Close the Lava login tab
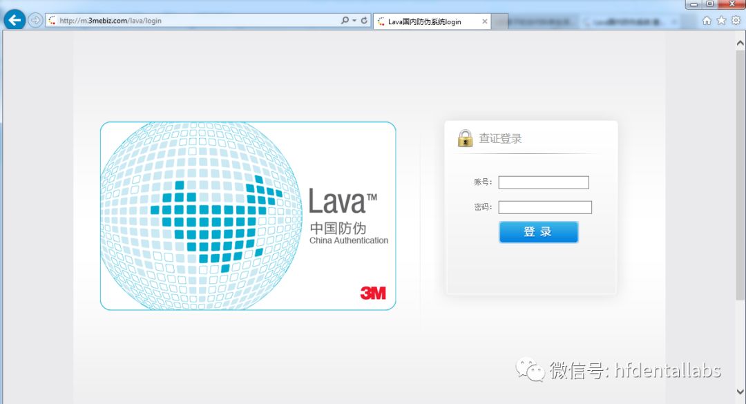 pyautogui.click(x=484, y=21)
